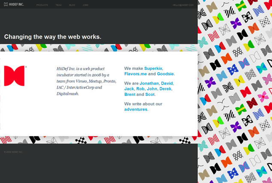The height and width of the screenshot is (183, 272).
Task: Open the Flavors.me link
Action: [x=135, y=74]
